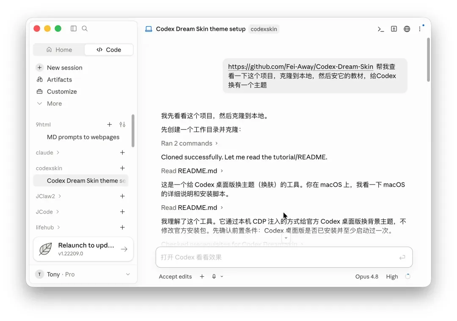The image size is (457, 321).
Task: Click the filter sliders icon beside 9html
Action: coord(122,125)
